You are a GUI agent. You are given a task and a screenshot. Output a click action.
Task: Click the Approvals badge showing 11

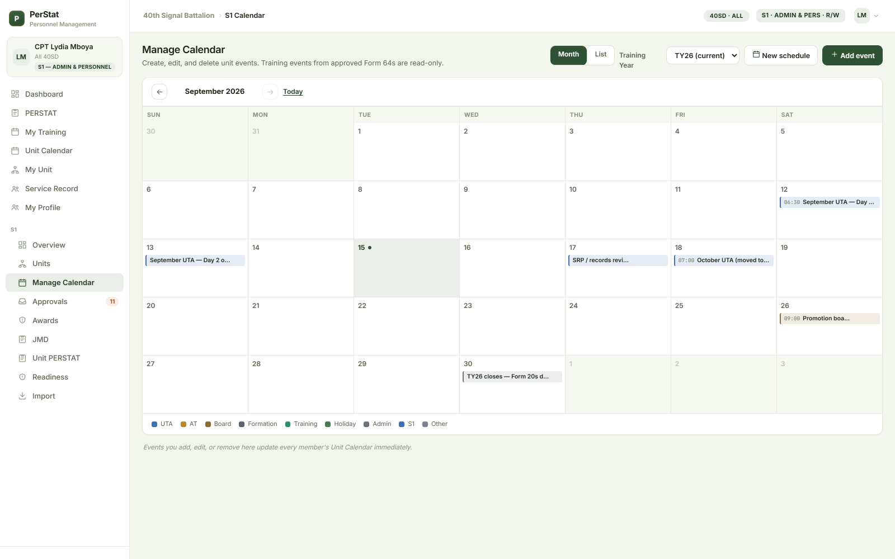click(112, 302)
